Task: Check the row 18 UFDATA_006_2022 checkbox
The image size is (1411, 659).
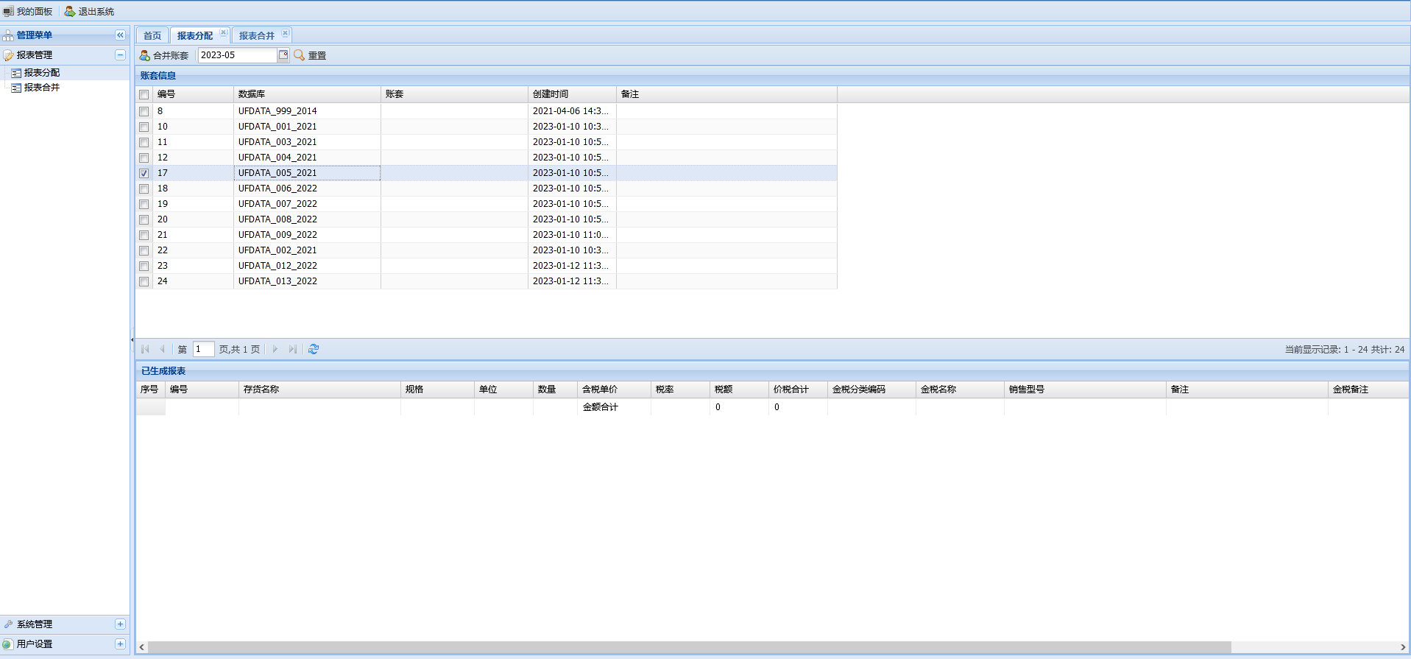Action: [144, 189]
